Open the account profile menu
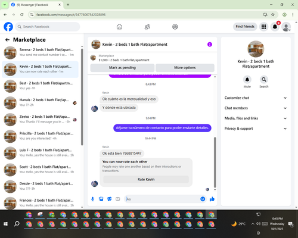Viewport: 298px width, 238px height. pyautogui.click(x=286, y=27)
